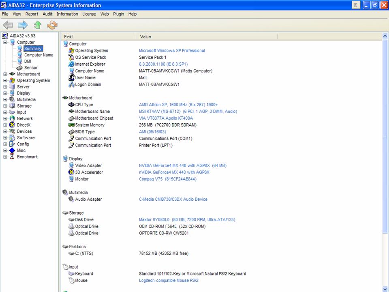Click the Software icon in tree

click(12, 137)
